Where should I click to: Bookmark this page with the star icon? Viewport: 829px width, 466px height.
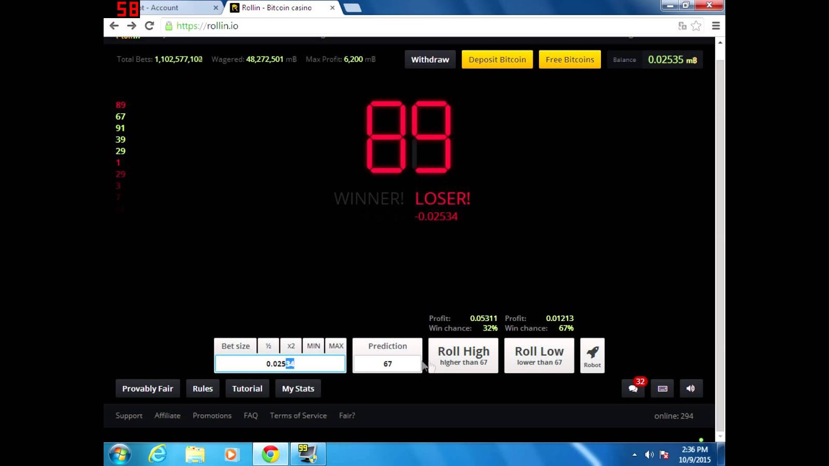696,26
